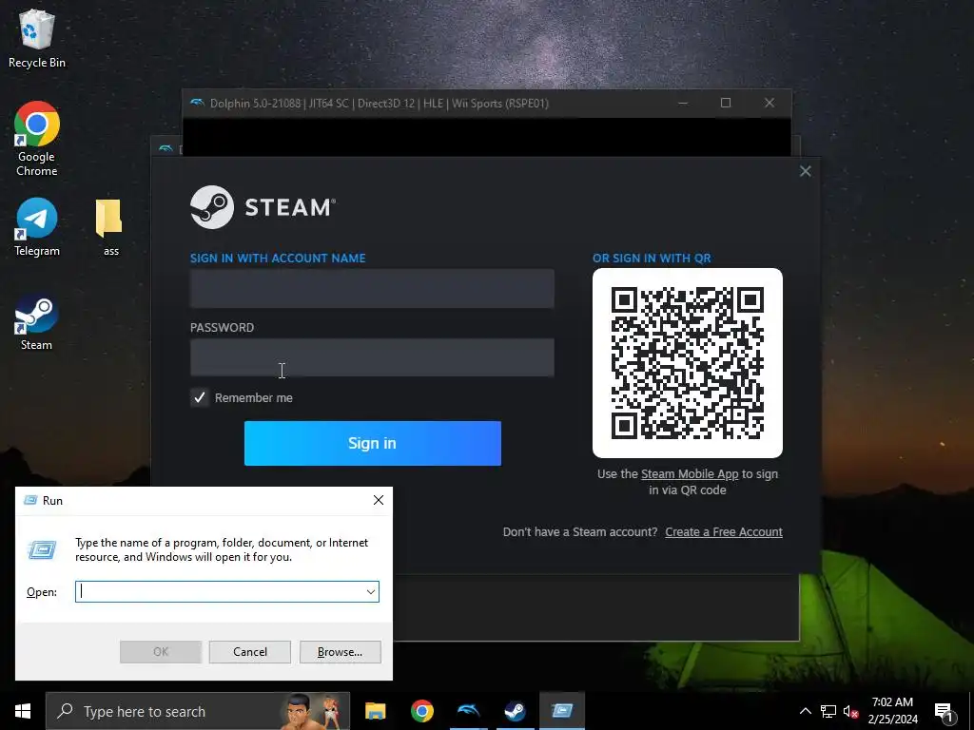Click the SIGN IN WITH ACCOUNT NAME label
The image size is (974, 730).
point(278,259)
